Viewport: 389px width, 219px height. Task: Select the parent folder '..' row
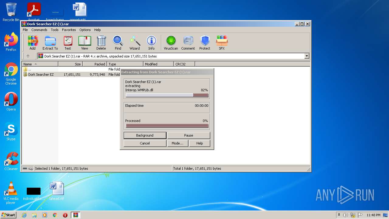tap(71, 69)
